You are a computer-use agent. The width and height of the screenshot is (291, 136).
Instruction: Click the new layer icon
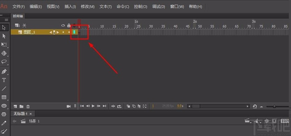coord(15,106)
